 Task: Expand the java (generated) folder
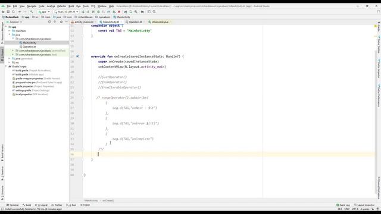point(10,58)
